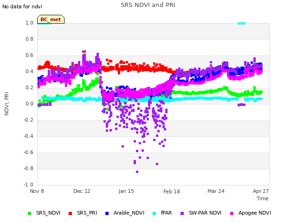Click the NDVI, PRI y-axis label
The height and width of the screenshot is (222, 297).
pyautogui.click(x=6, y=104)
